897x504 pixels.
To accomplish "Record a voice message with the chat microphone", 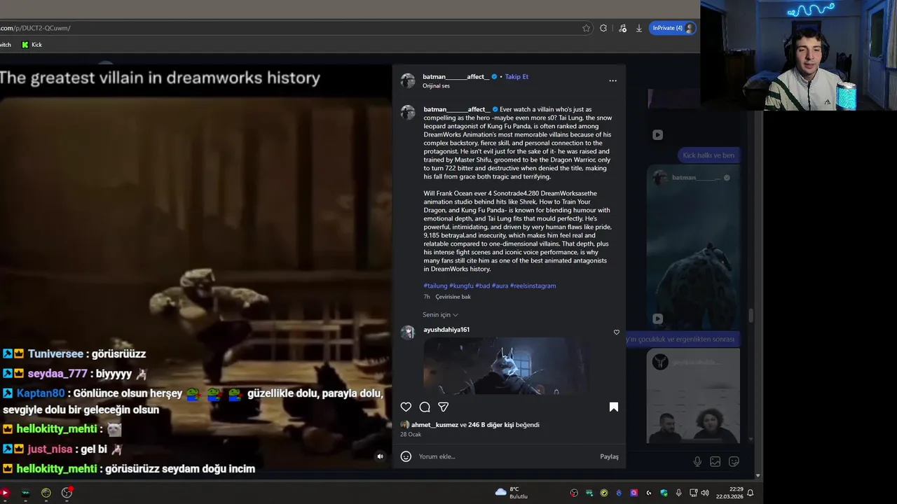I will 697,461.
